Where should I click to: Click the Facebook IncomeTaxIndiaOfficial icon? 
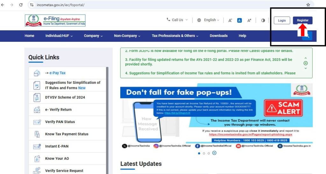197,146
